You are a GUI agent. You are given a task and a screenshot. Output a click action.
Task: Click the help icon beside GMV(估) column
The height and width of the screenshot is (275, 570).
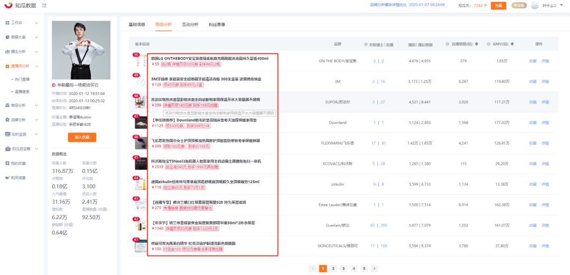(489, 44)
